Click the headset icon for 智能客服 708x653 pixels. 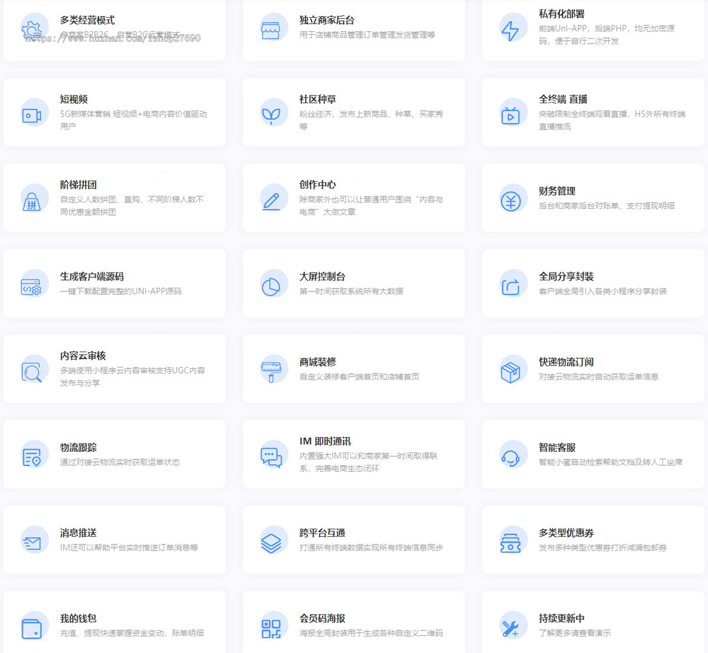click(x=510, y=457)
